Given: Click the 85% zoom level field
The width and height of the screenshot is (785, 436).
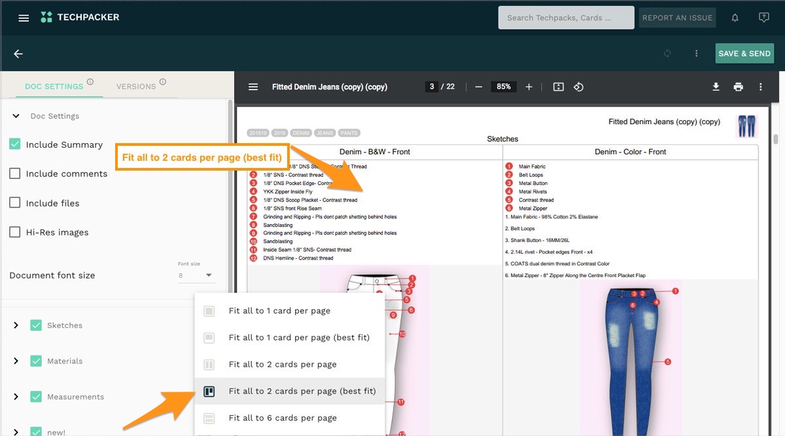Looking at the screenshot, I should coord(504,87).
